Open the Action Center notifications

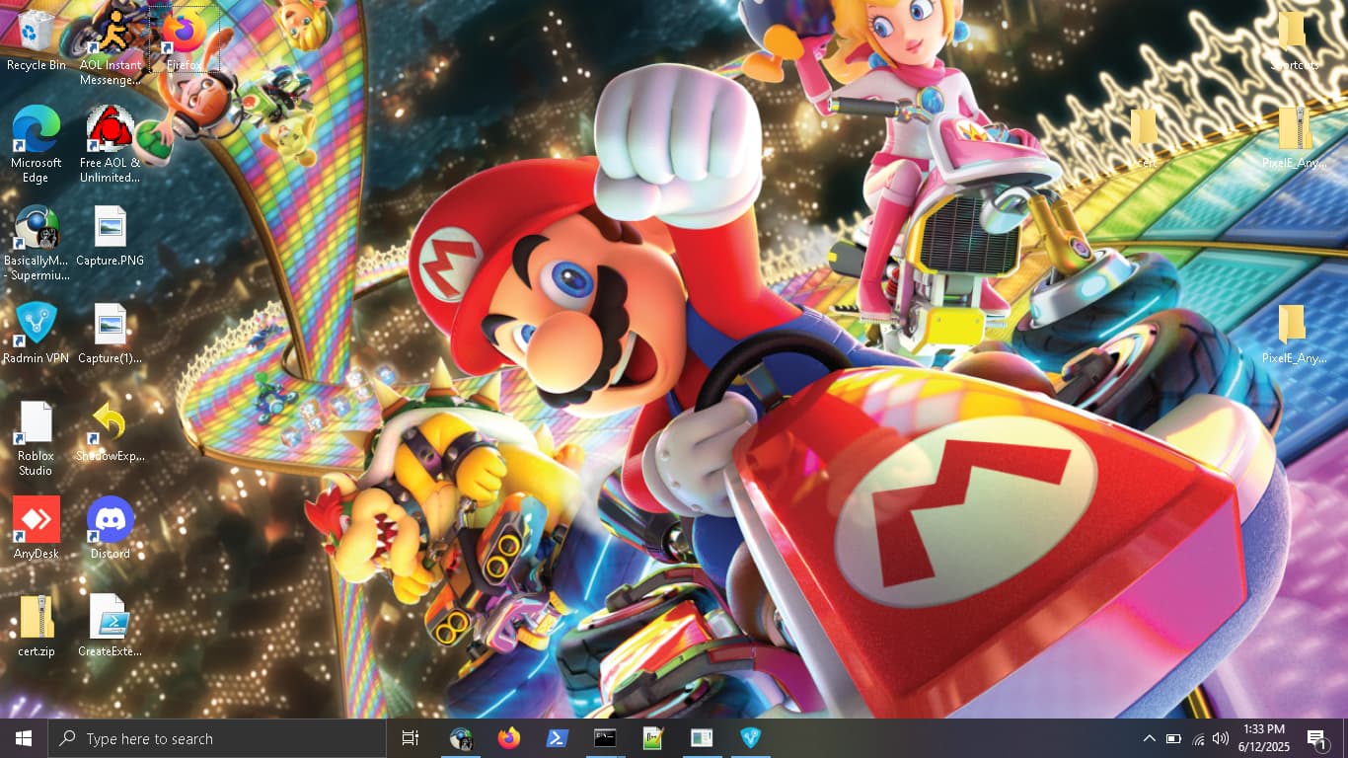[x=1316, y=738]
